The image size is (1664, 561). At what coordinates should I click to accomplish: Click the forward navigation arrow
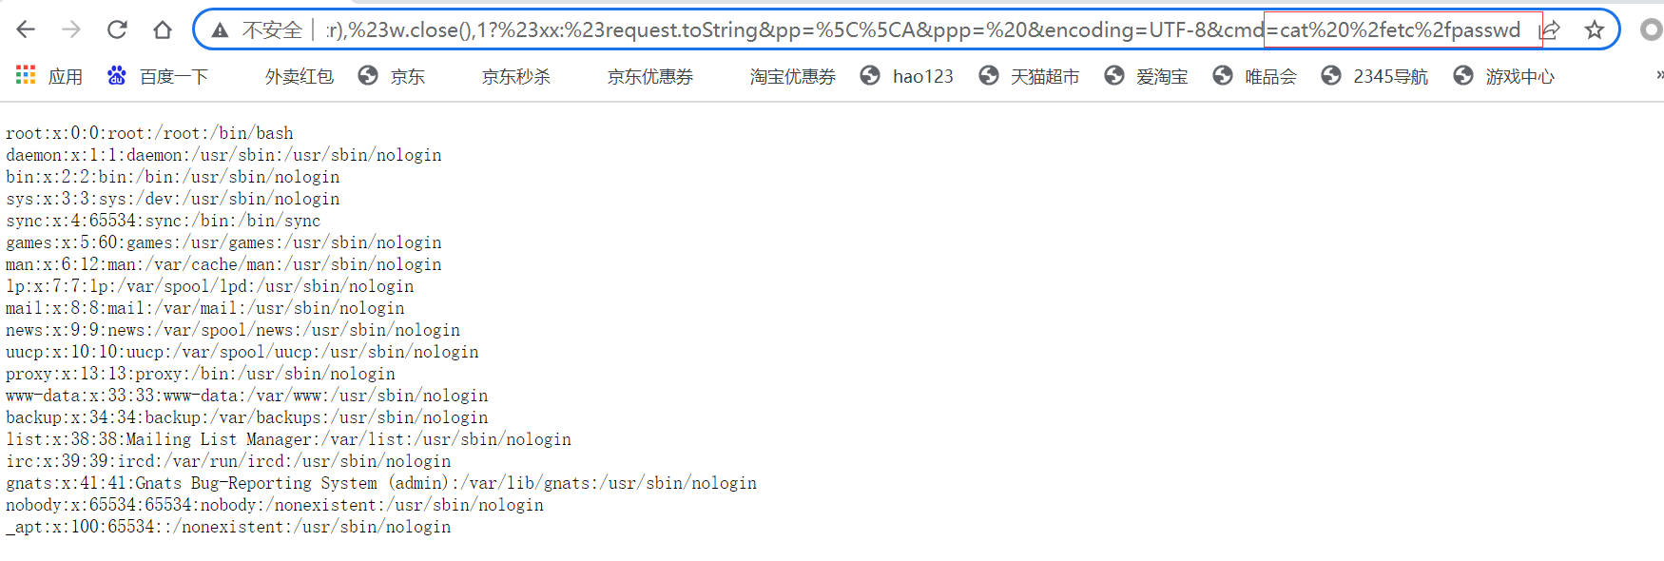coord(71,29)
